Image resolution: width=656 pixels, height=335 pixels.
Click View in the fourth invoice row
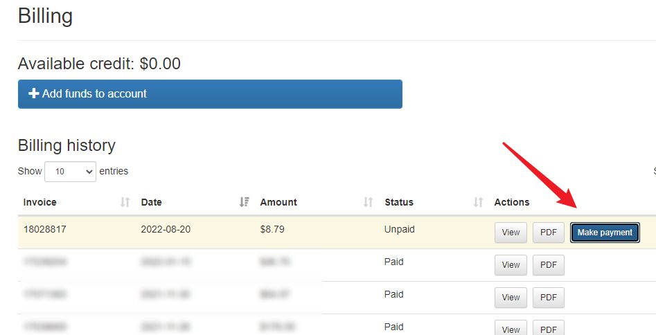click(x=511, y=329)
